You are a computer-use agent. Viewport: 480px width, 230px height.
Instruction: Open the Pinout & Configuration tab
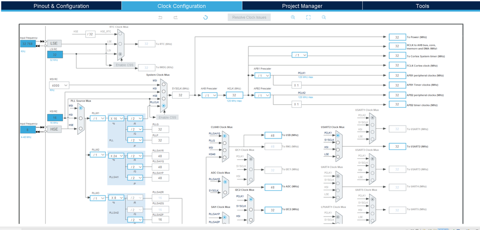point(61,6)
